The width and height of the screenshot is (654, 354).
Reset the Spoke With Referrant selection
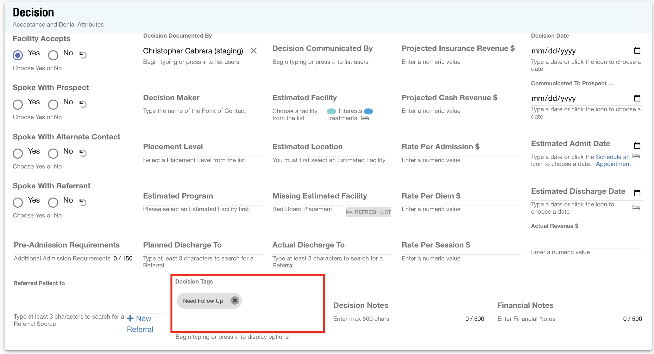(83, 202)
